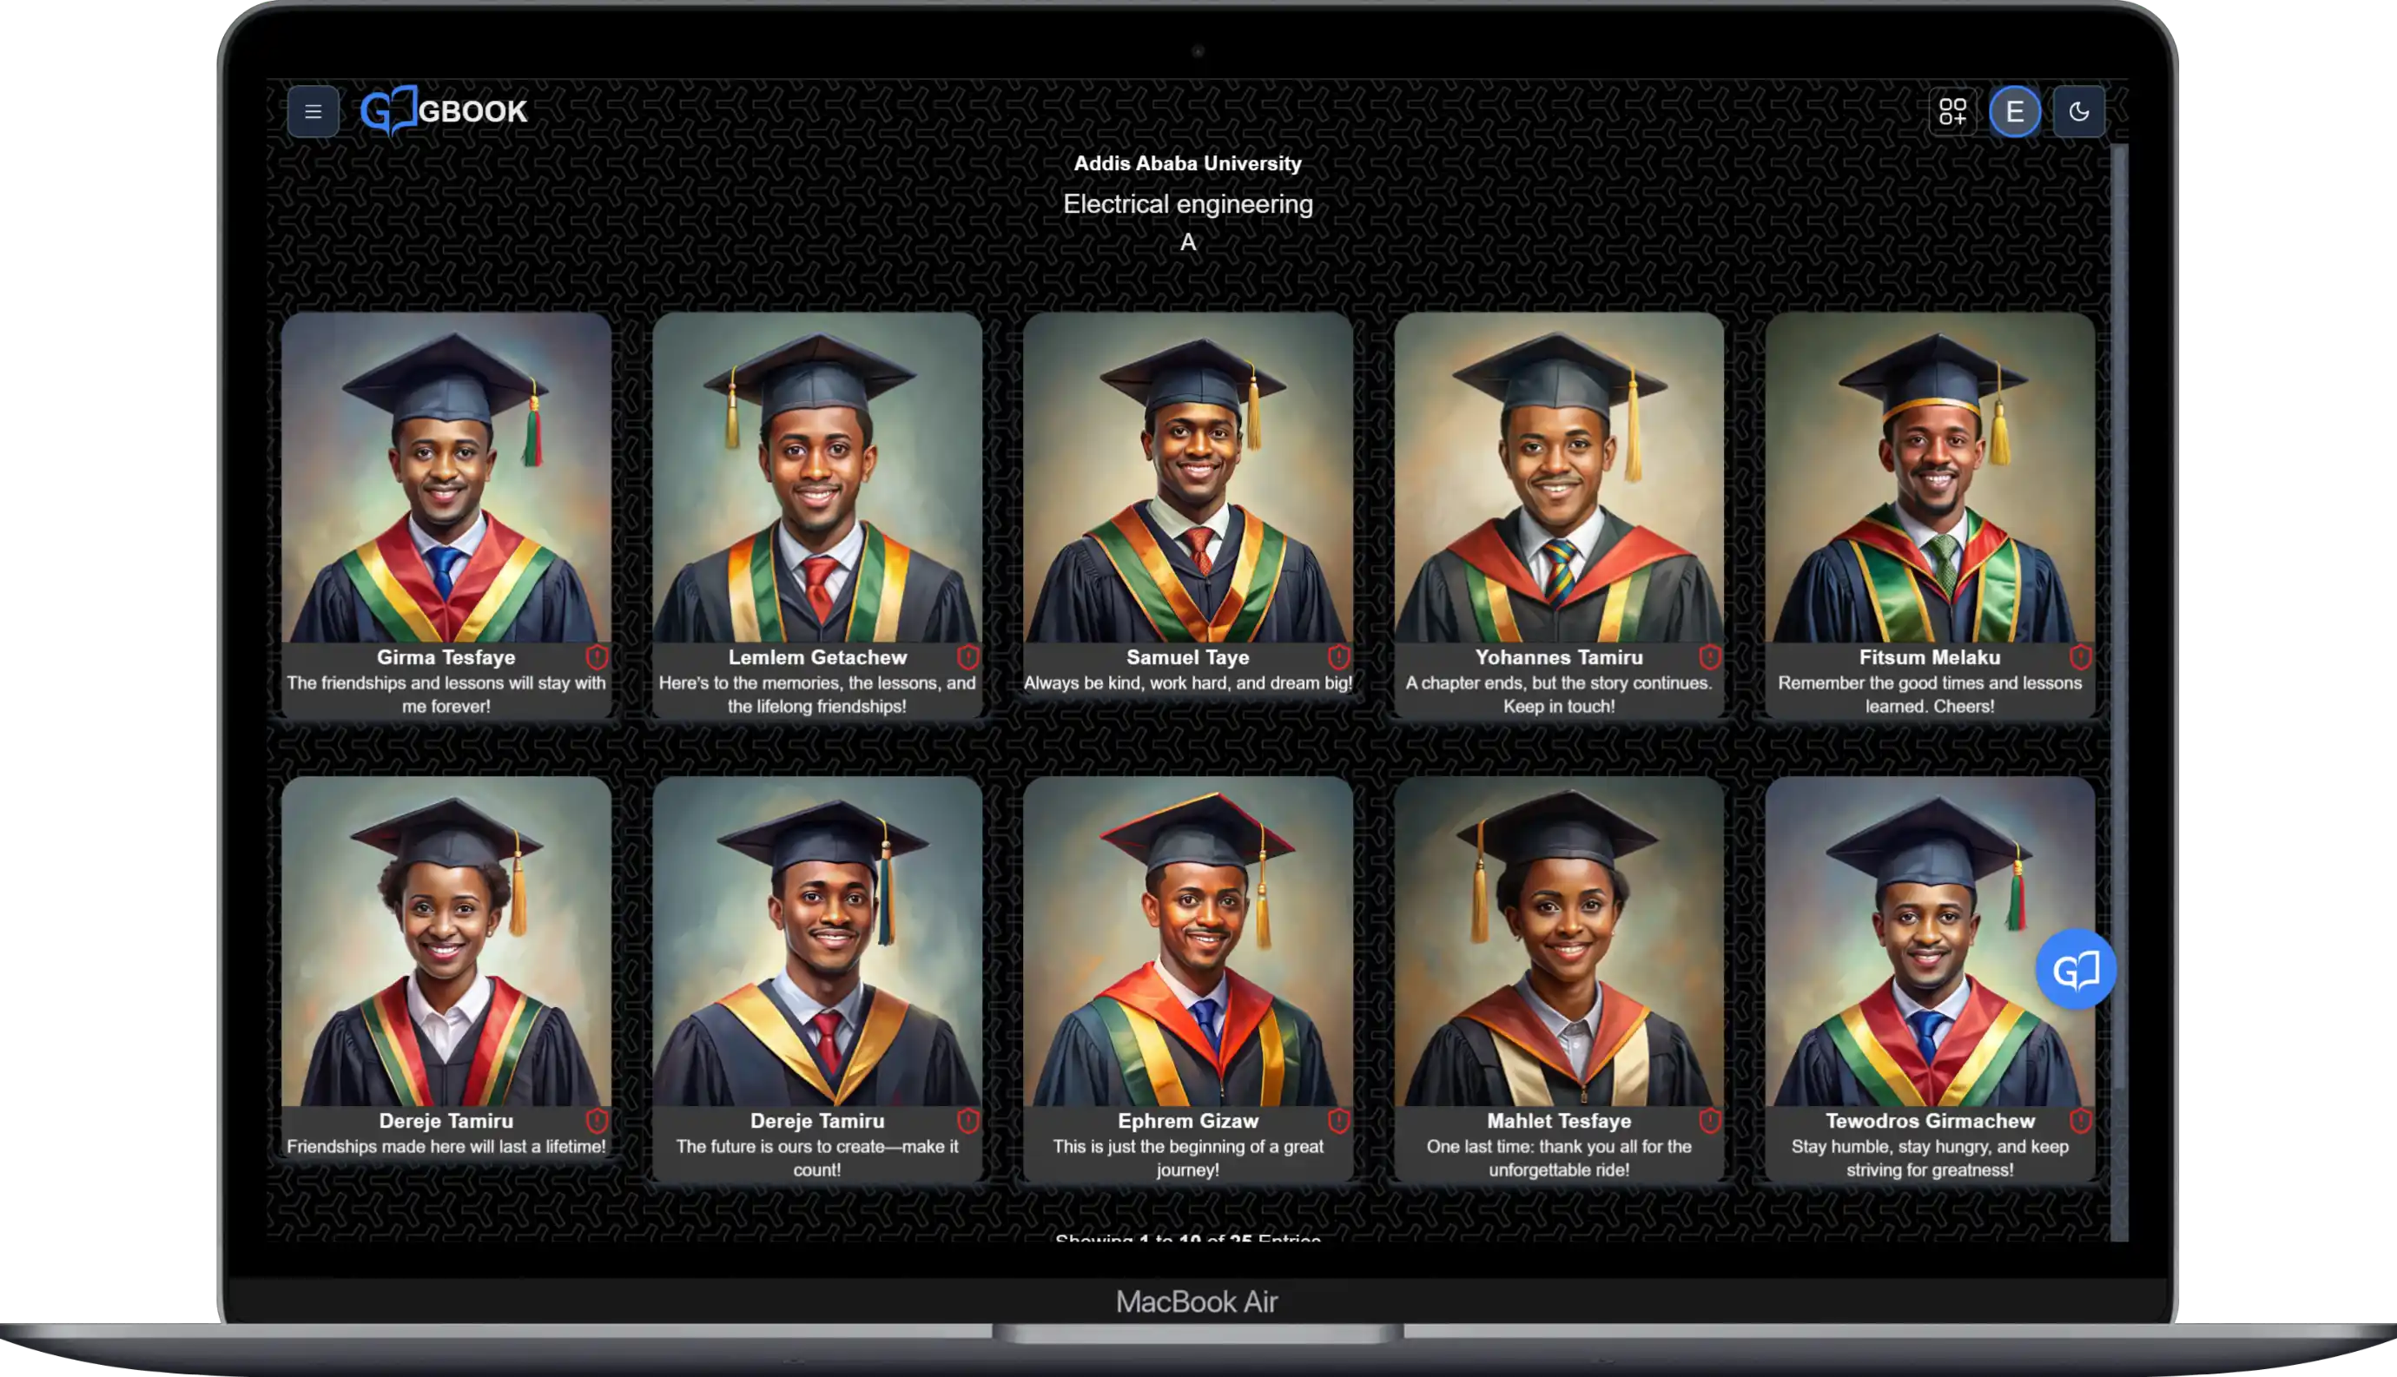Open the hamburger sidebar menu
This screenshot has height=1377, width=2397.
pyautogui.click(x=314, y=112)
